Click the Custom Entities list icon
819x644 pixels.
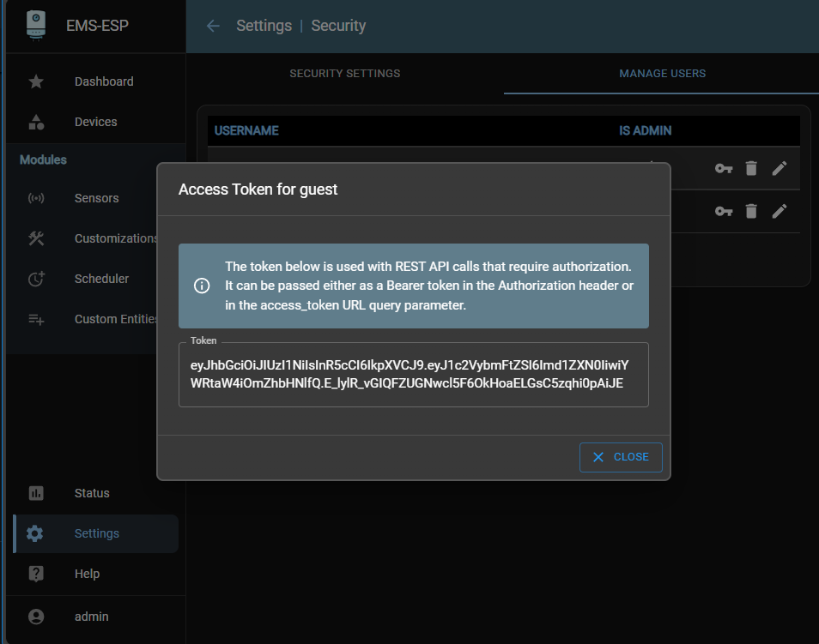pos(36,319)
